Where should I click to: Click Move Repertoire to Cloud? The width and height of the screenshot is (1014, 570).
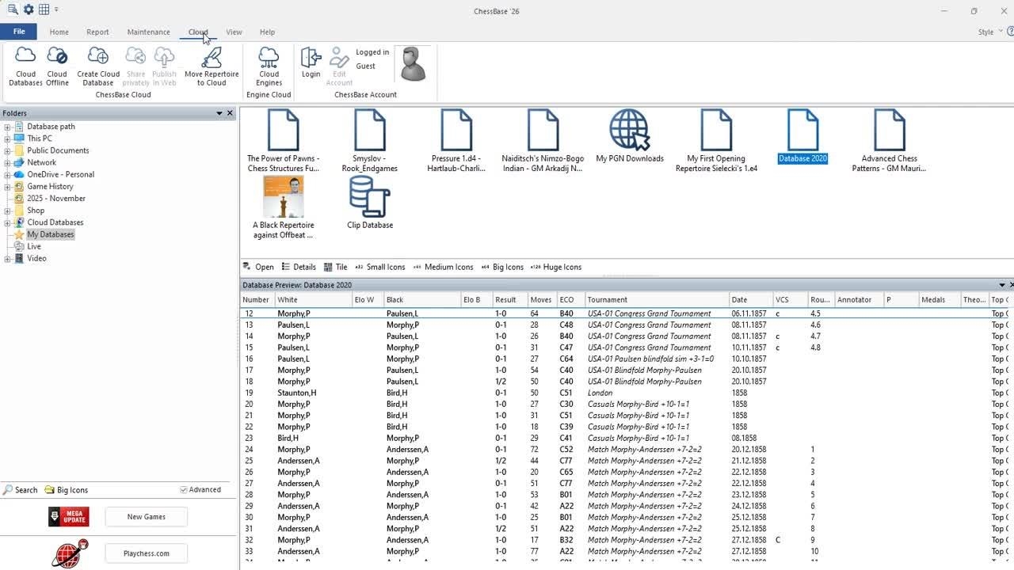pyautogui.click(x=212, y=66)
